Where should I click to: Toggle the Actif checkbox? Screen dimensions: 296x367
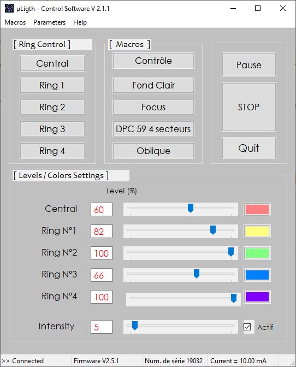coord(247,327)
